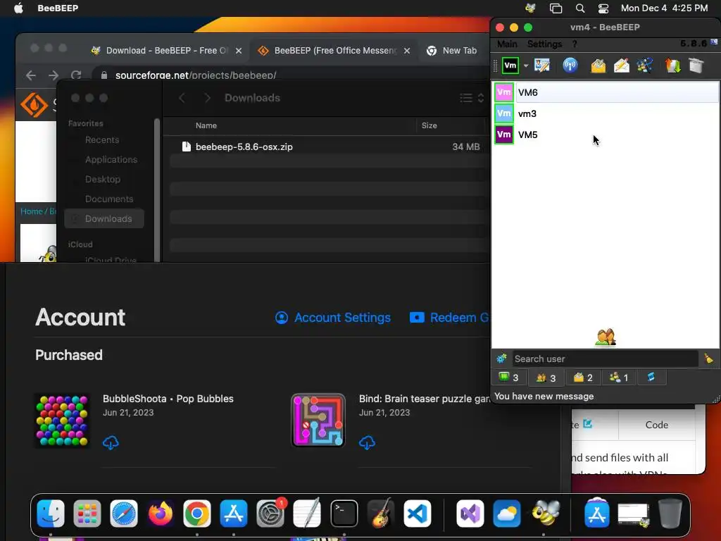The image size is (721, 541).
Task: Close the BeeBEEP (Free Office Messenger) tab
Action: (407, 51)
